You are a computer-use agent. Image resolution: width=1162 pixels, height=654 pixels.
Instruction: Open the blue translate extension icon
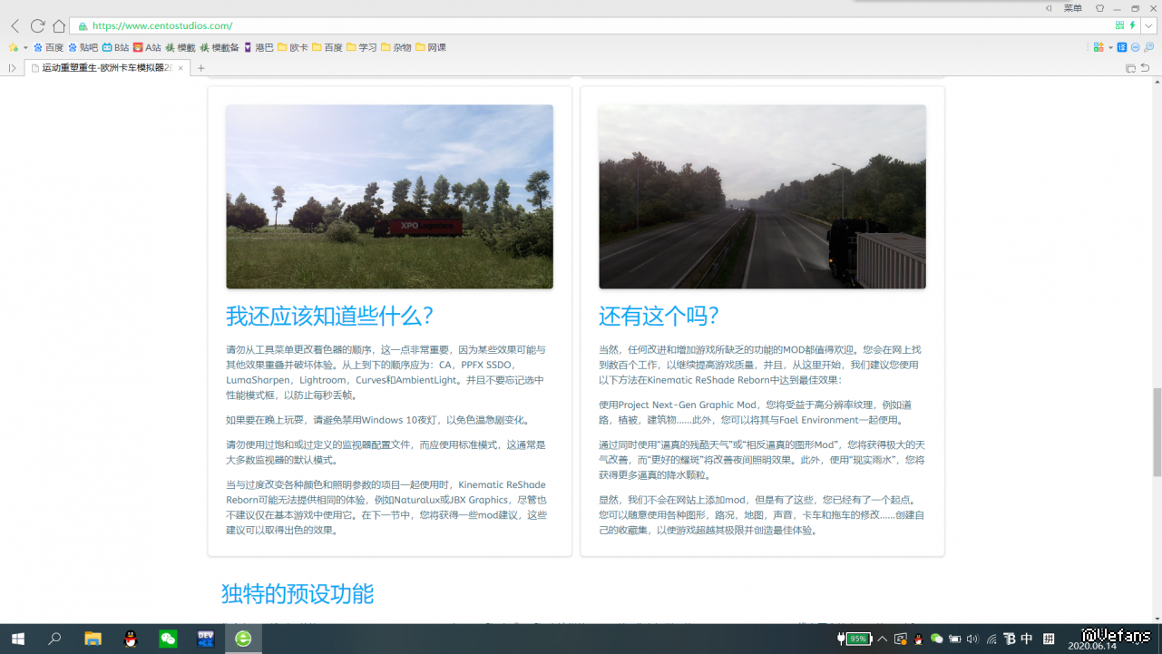pos(1122,47)
